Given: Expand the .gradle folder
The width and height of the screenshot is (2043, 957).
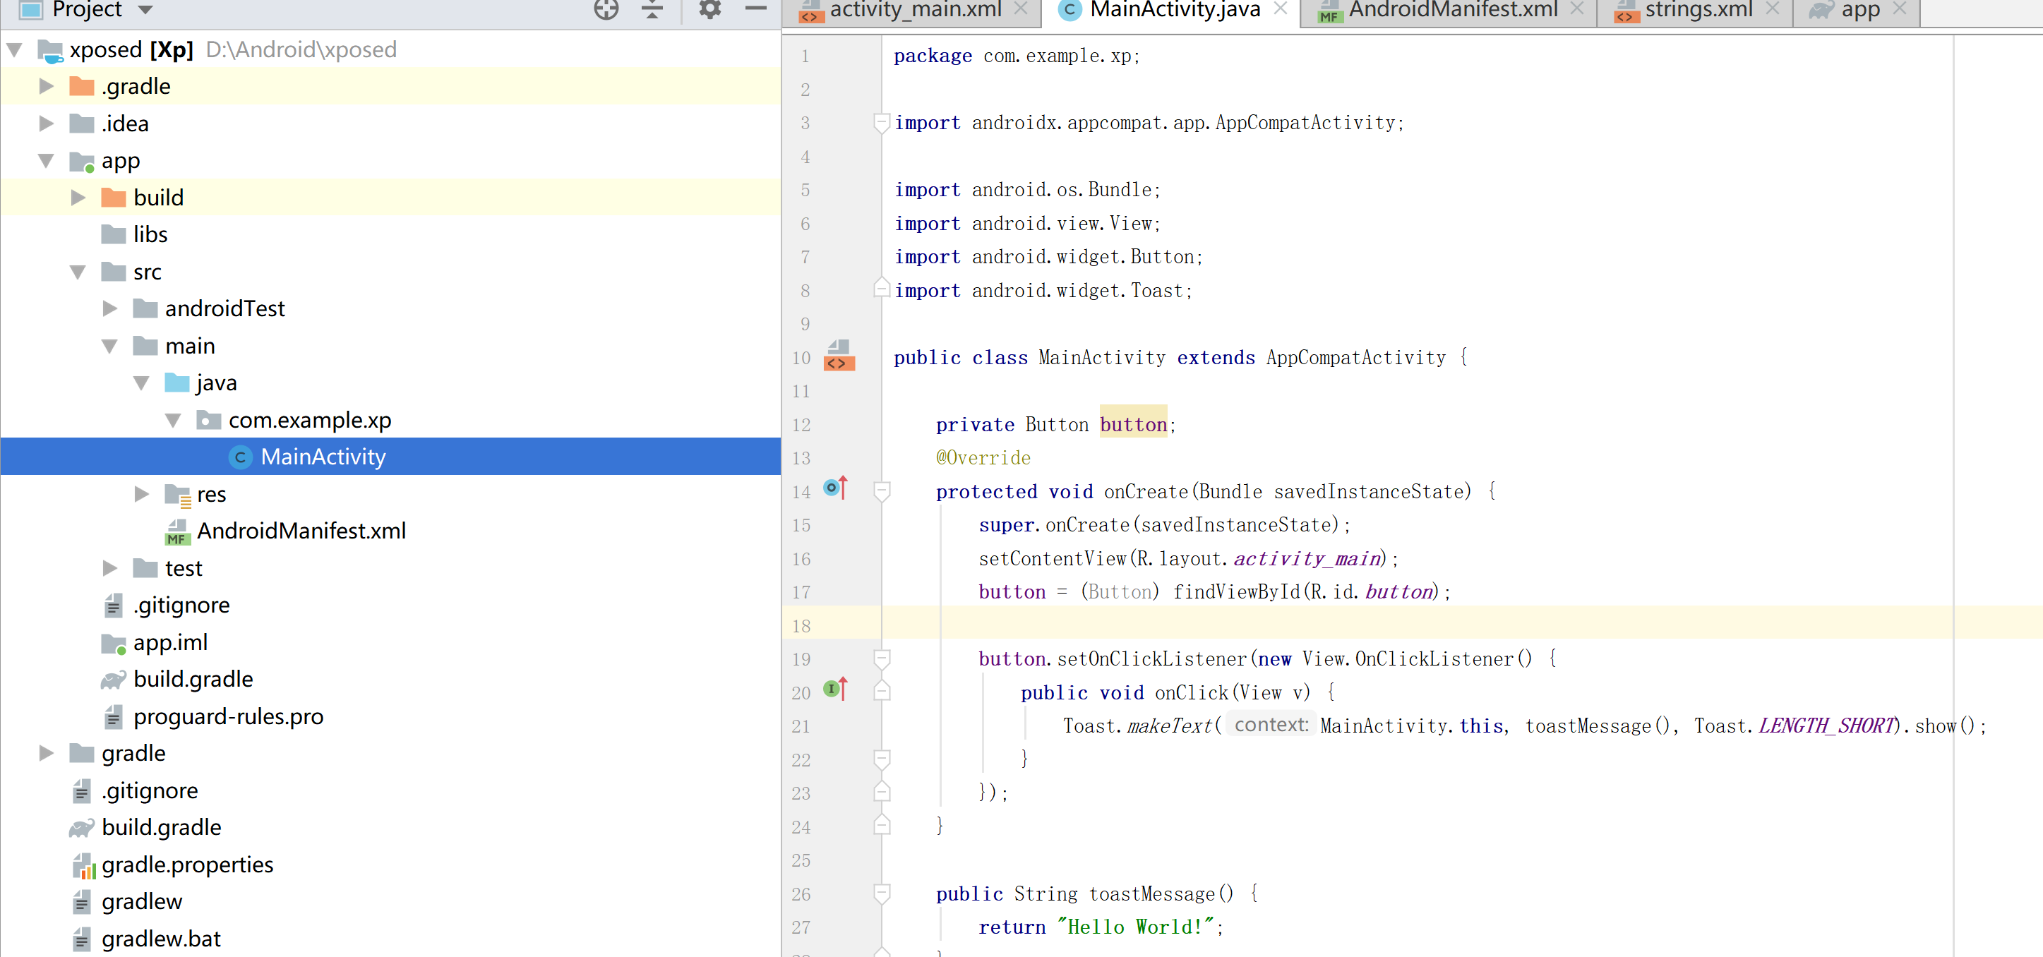Looking at the screenshot, I should point(47,86).
